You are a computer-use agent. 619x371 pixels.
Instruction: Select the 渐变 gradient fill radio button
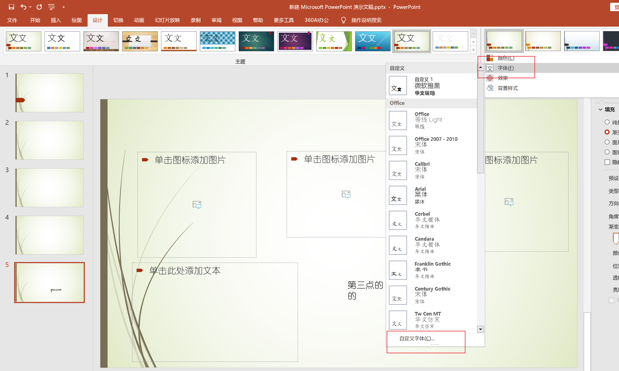607,132
